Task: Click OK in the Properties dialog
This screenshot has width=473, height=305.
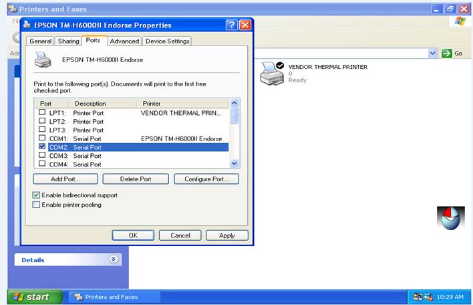Action: click(x=133, y=235)
